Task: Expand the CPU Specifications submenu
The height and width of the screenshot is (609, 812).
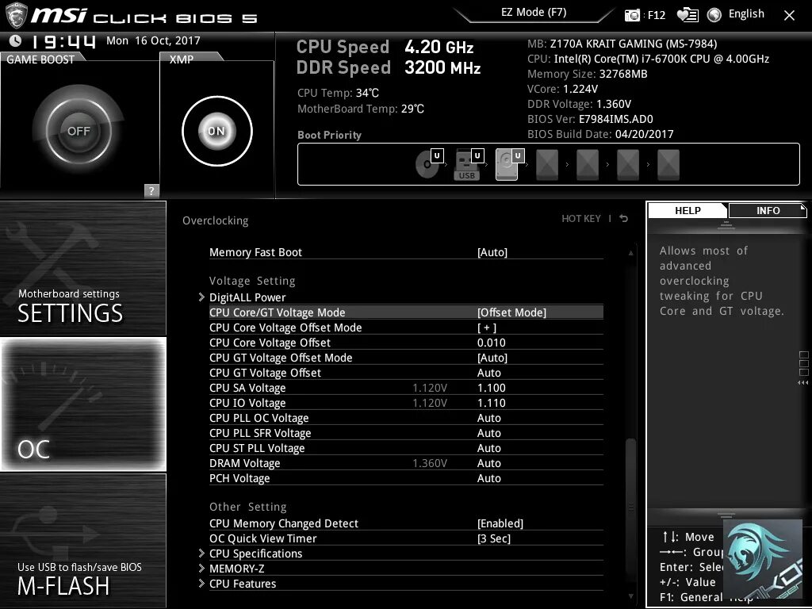Action: click(255, 553)
